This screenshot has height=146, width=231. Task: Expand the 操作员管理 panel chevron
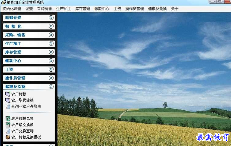point(51,78)
